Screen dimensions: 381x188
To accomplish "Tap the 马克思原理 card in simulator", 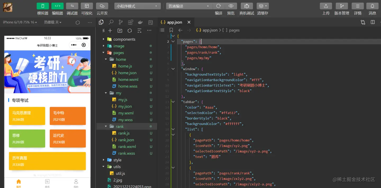I will pos(27,116).
